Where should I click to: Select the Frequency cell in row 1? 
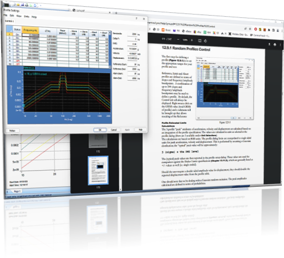(x=31, y=35)
